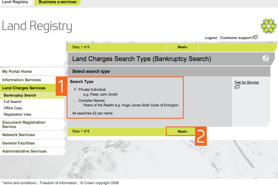Screen dimensions: 278x185
Task: Select Registration View in the sidebar
Action: point(18,114)
